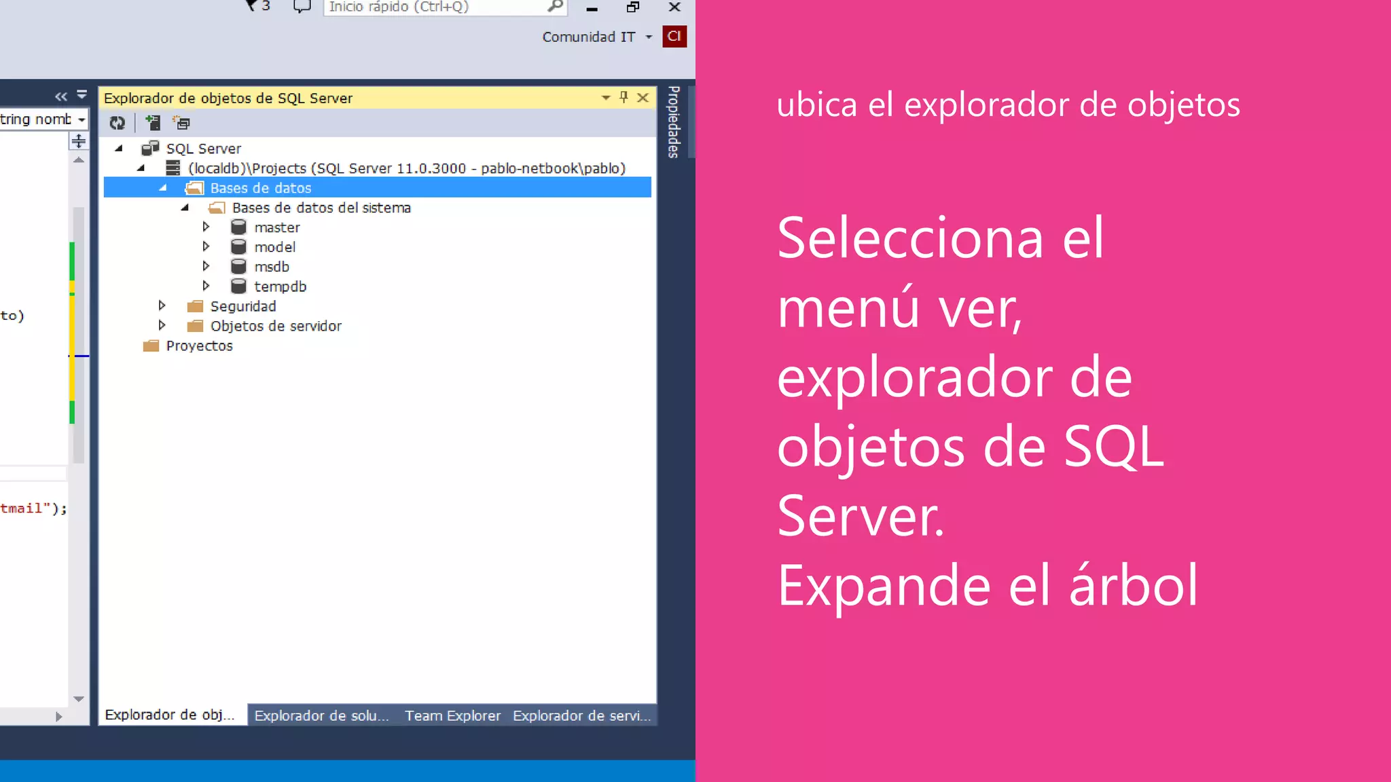Close the Explorador de objetos de SQL Server panel

tap(643, 98)
